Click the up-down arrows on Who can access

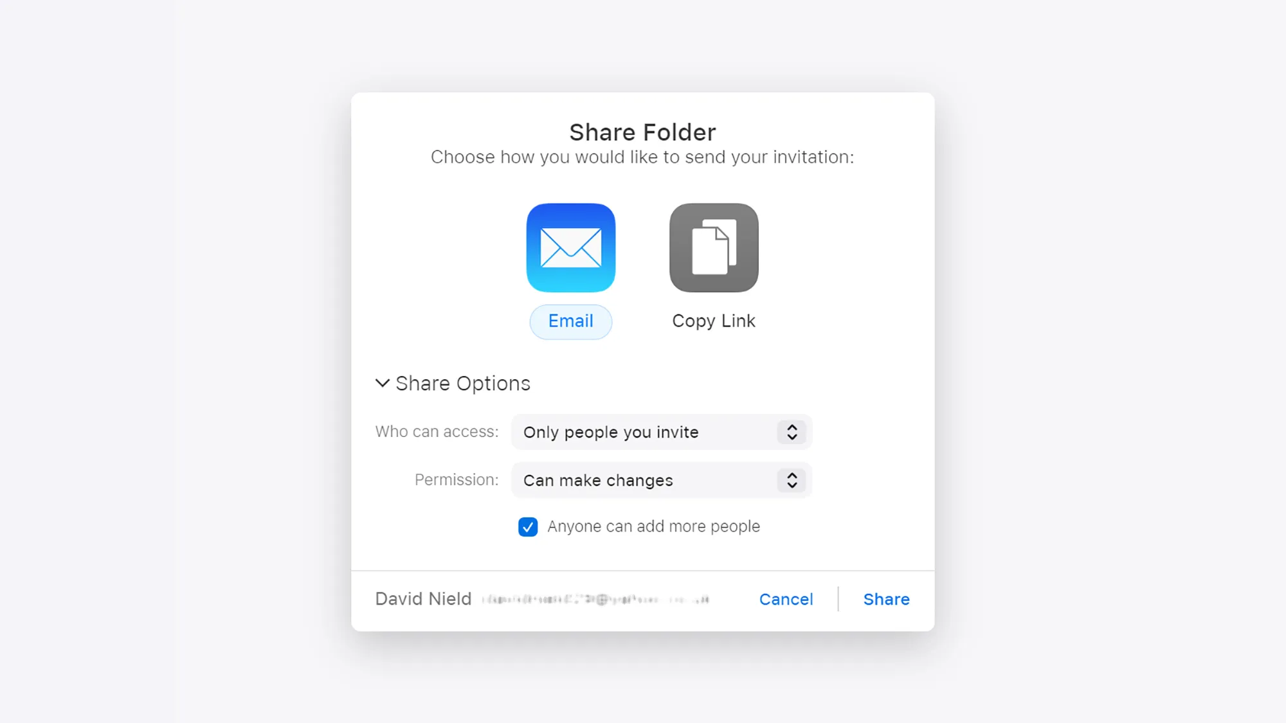pyautogui.click(x=792, y=432)
